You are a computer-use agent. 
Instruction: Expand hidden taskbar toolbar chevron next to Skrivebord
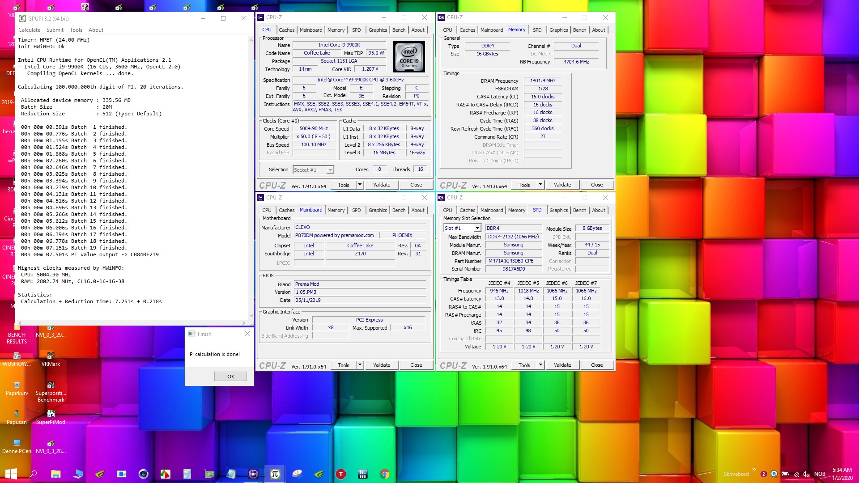754,470
